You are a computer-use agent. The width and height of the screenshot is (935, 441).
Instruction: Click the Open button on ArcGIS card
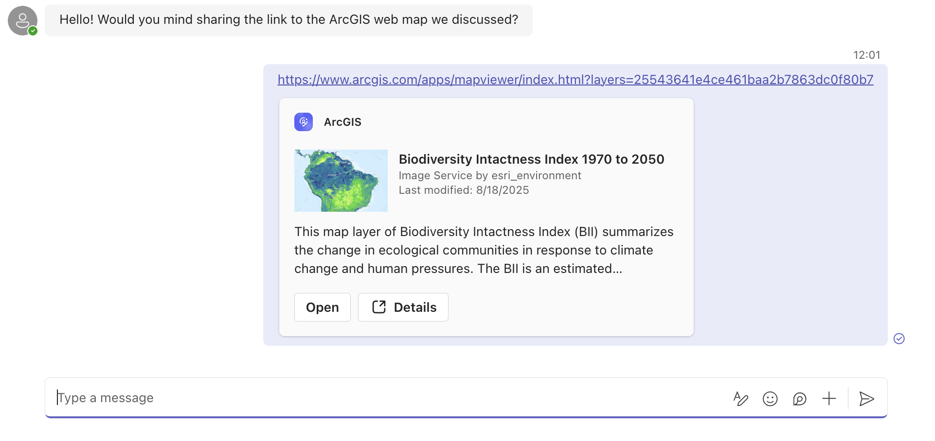pyautogui.click(x=322, y=307)
